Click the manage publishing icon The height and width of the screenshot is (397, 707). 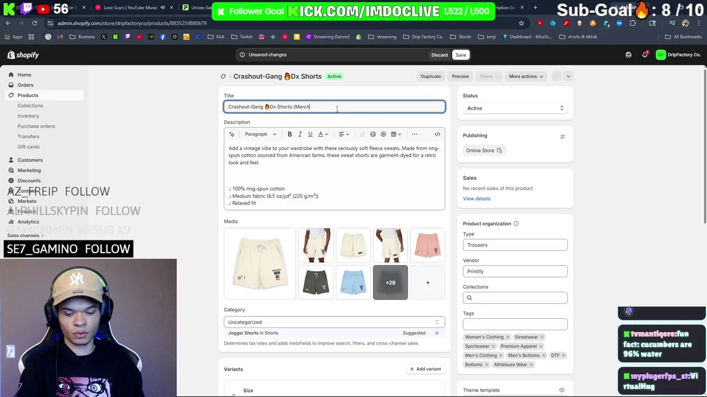point(562,136)
